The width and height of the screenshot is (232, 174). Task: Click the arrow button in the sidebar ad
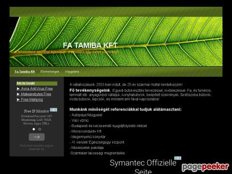click(x=37, y=137)
